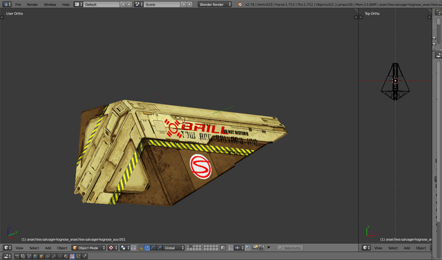Open the Material properties tab
Image resolution: width=442 pixels, height=260 pixels.
tap(66, 257)
